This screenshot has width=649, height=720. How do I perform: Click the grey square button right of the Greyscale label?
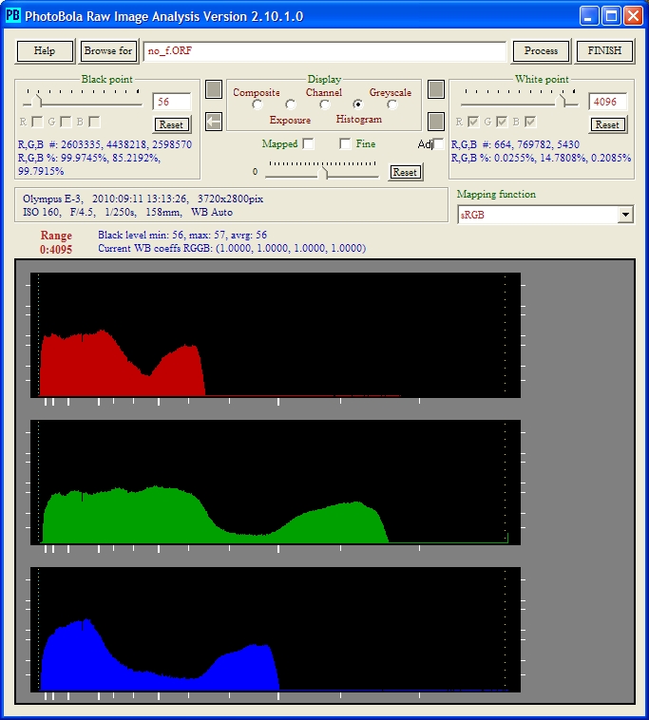pyautogui.click(x=436, y=89)
